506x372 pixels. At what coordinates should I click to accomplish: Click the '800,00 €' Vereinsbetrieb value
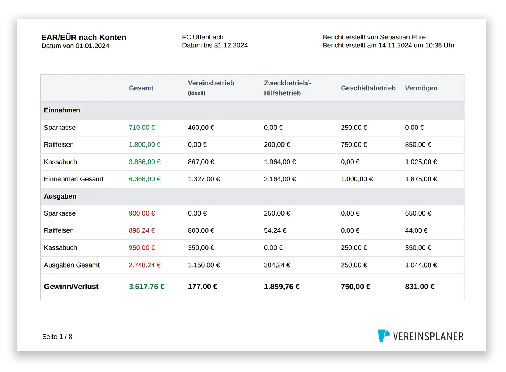point(201,230)
